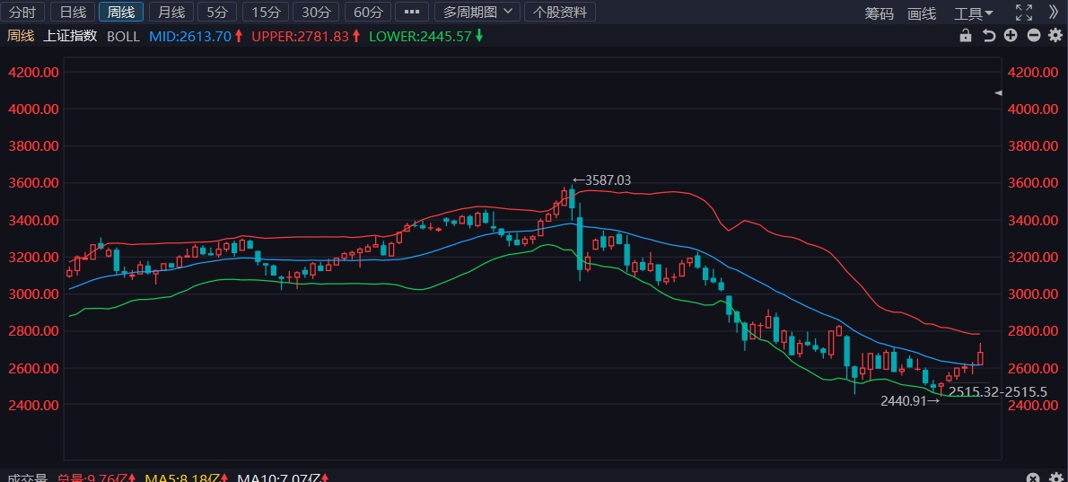Click right axis label 2800.00

(x=1035, y=331)
